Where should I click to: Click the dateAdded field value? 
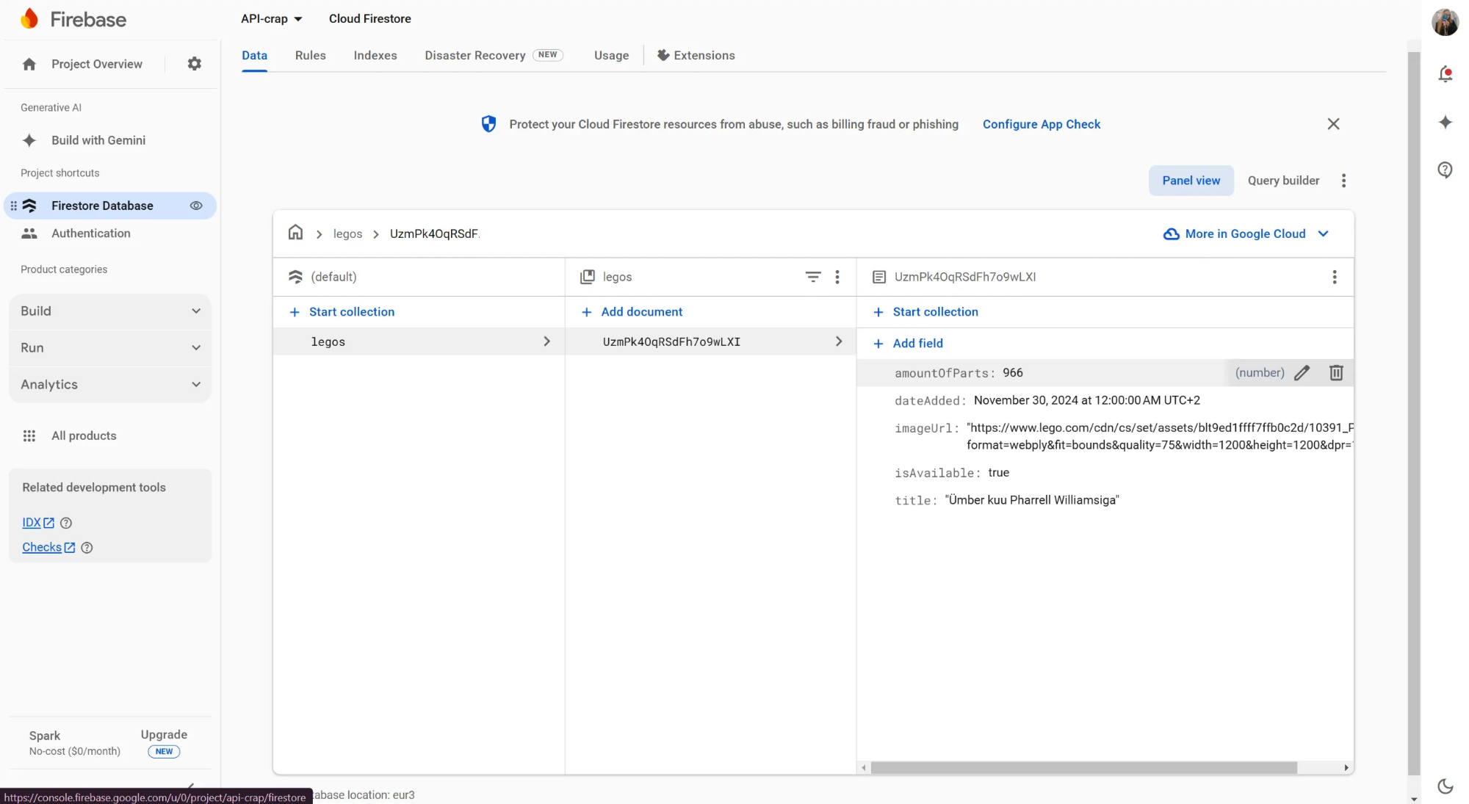[1086, 401]
